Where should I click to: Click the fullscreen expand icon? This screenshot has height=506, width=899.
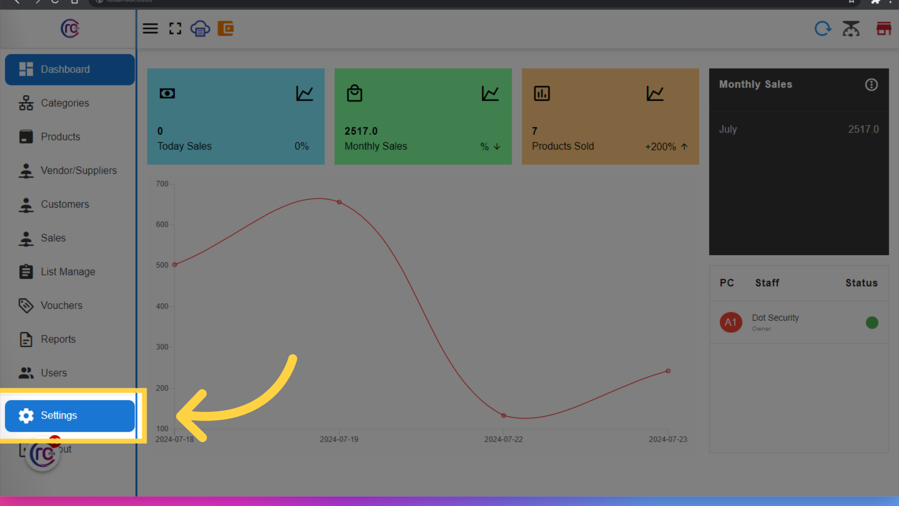point(175,29)
